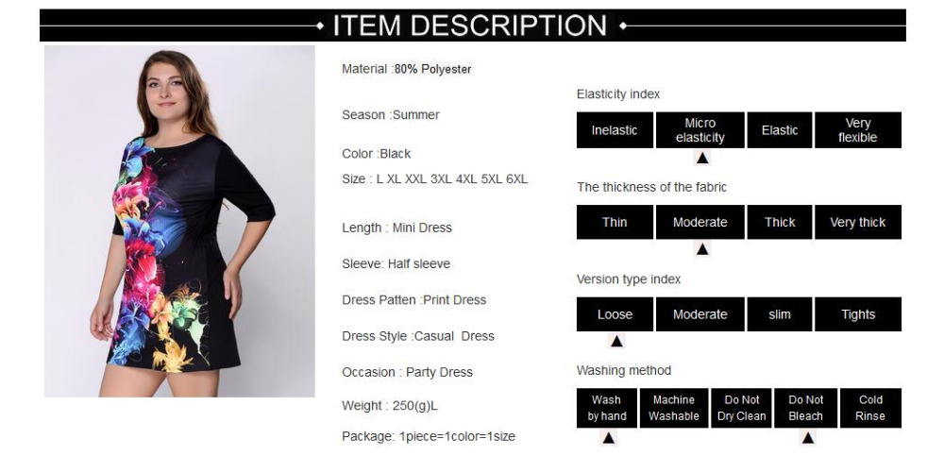Select the Machine Washable box
This screenshot has width=944, height=456.
tap(674, 408)
